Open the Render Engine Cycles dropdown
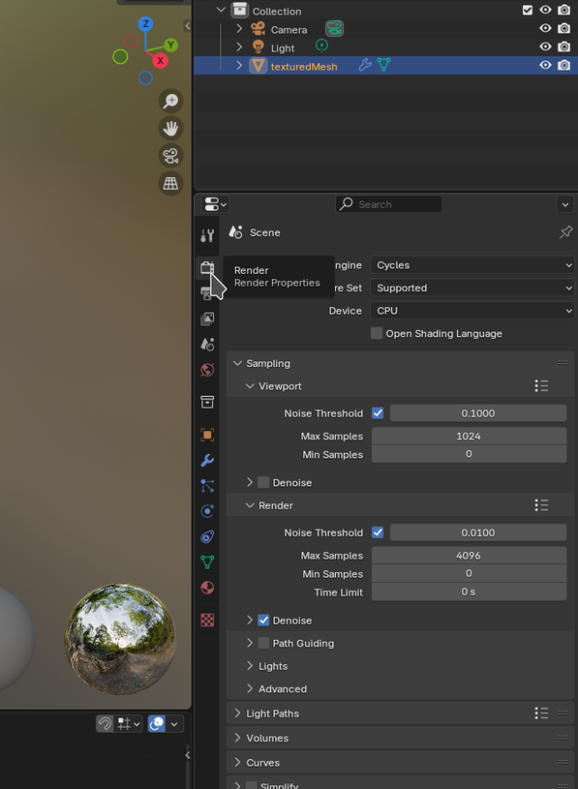Screen dimensions: 578x789 coord(472,265)
